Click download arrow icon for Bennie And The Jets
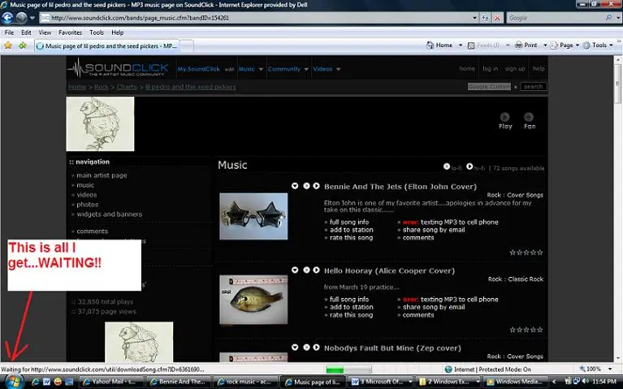The height and width of the screenshot is (389, 623). click(295, 186)
